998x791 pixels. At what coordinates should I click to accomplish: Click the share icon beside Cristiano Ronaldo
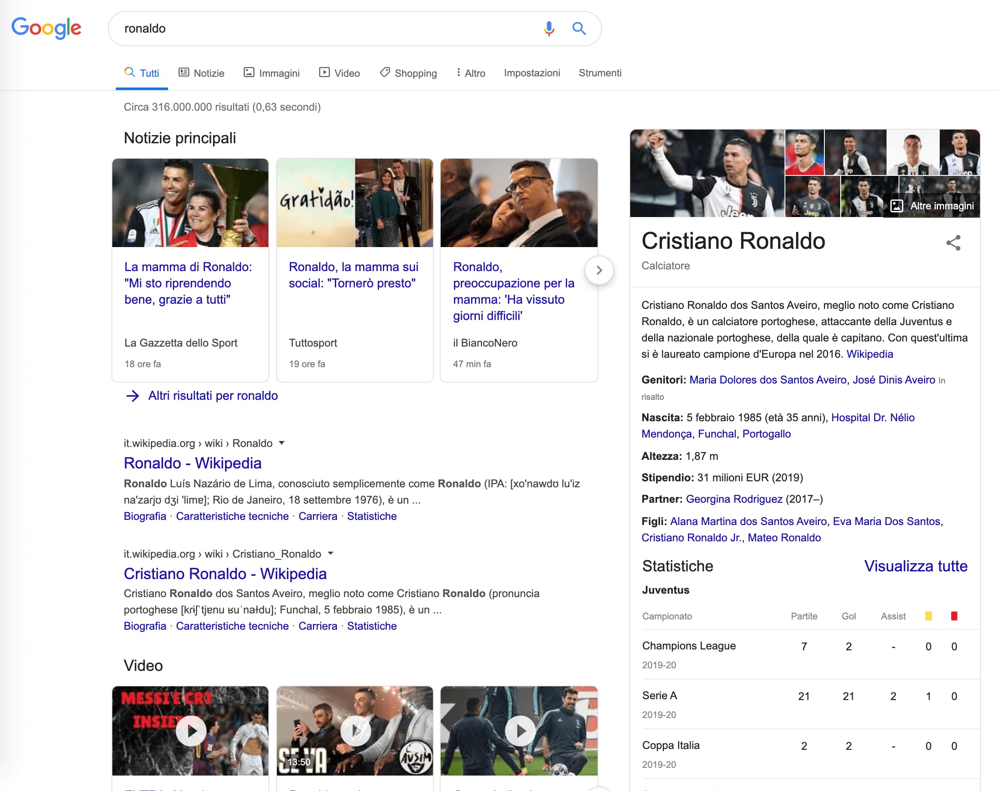click(953, 243)
